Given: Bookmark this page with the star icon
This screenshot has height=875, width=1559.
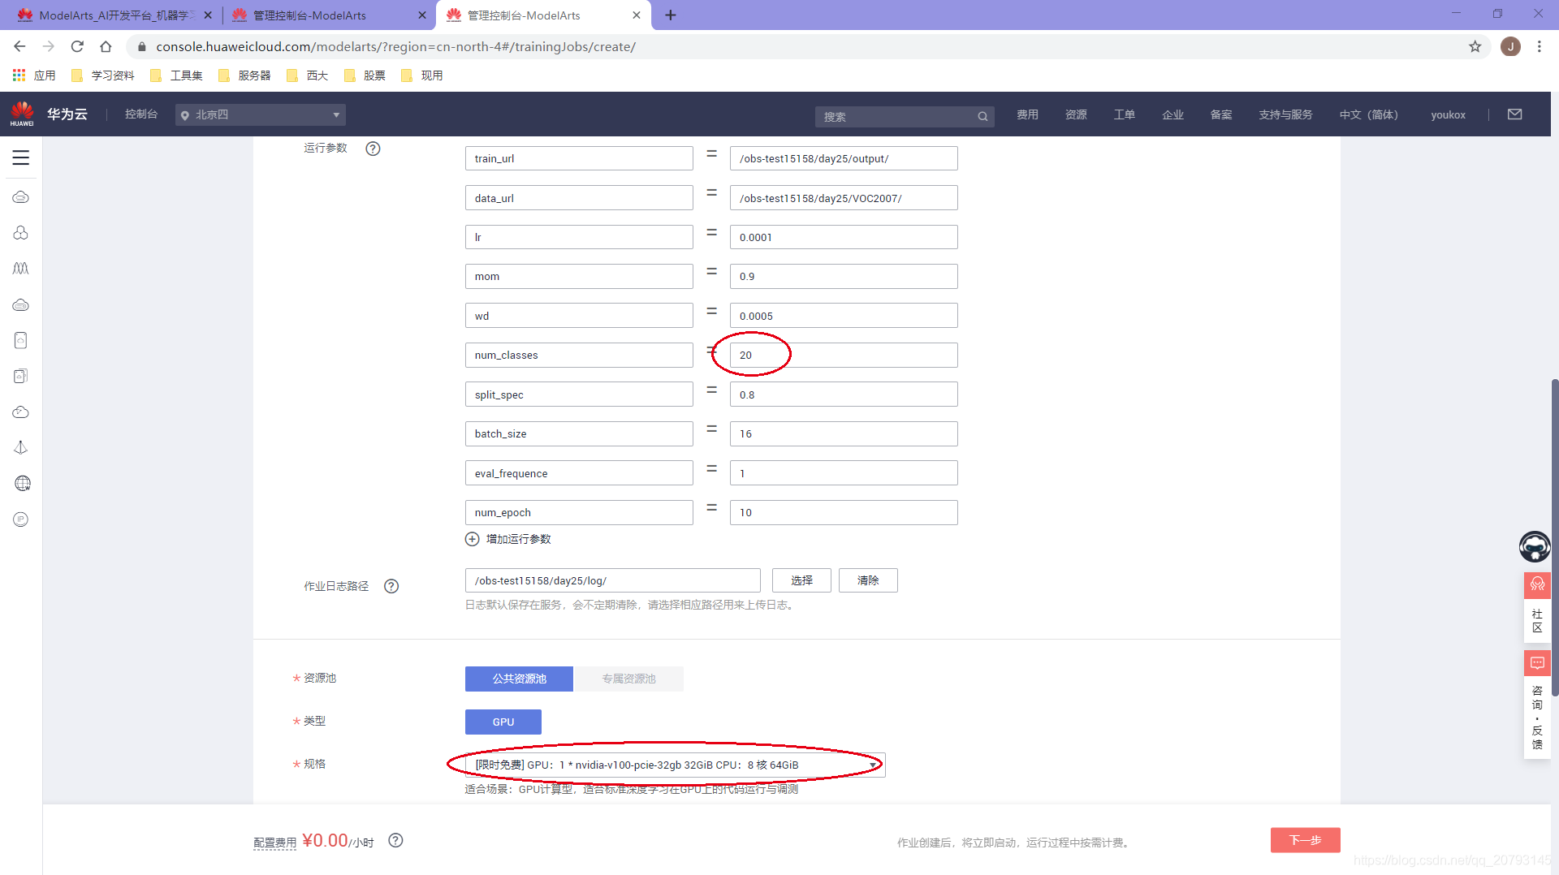Looking at the screenshot, I should [x=1475, y=46].
